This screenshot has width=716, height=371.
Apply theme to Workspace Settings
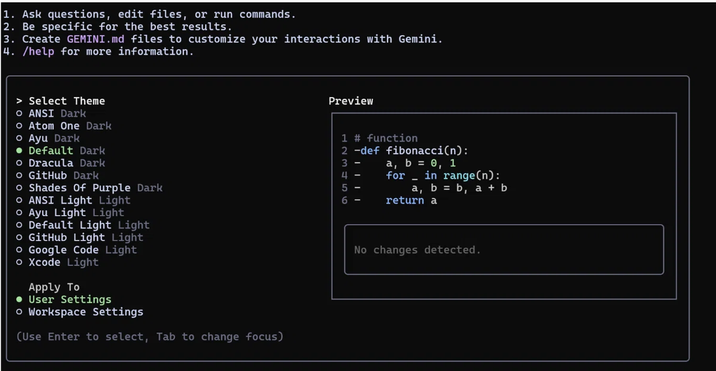point(80,311)
